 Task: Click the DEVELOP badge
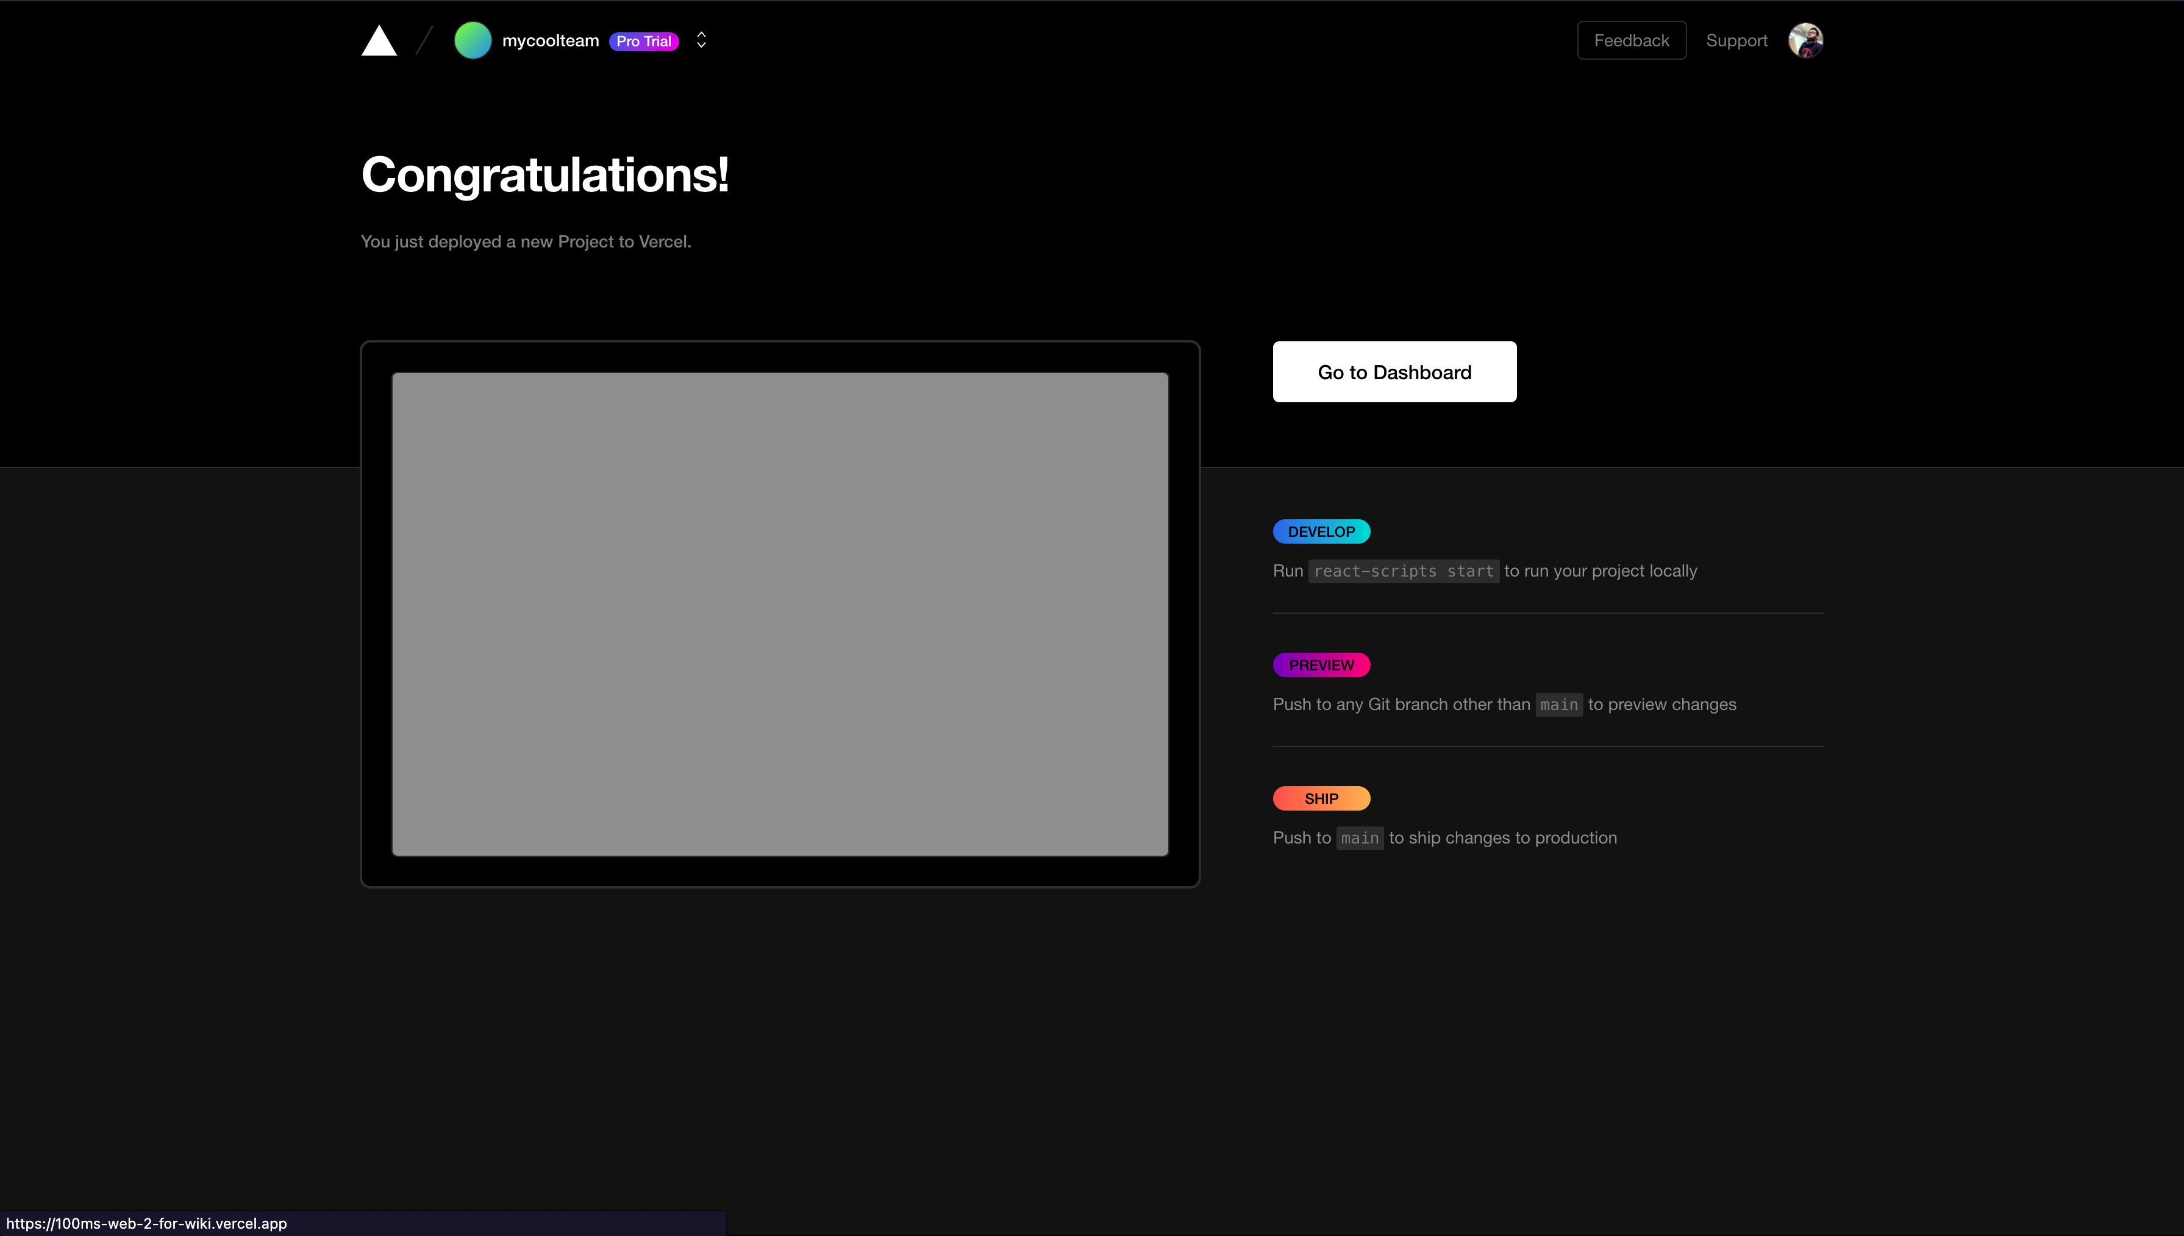click(x=1321, y=531)
